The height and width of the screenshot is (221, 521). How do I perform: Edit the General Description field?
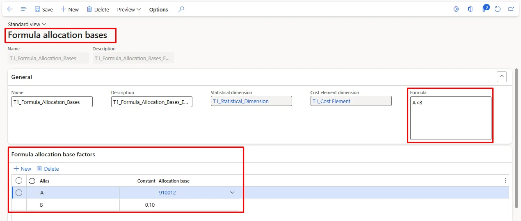click(x=152, y=102)
